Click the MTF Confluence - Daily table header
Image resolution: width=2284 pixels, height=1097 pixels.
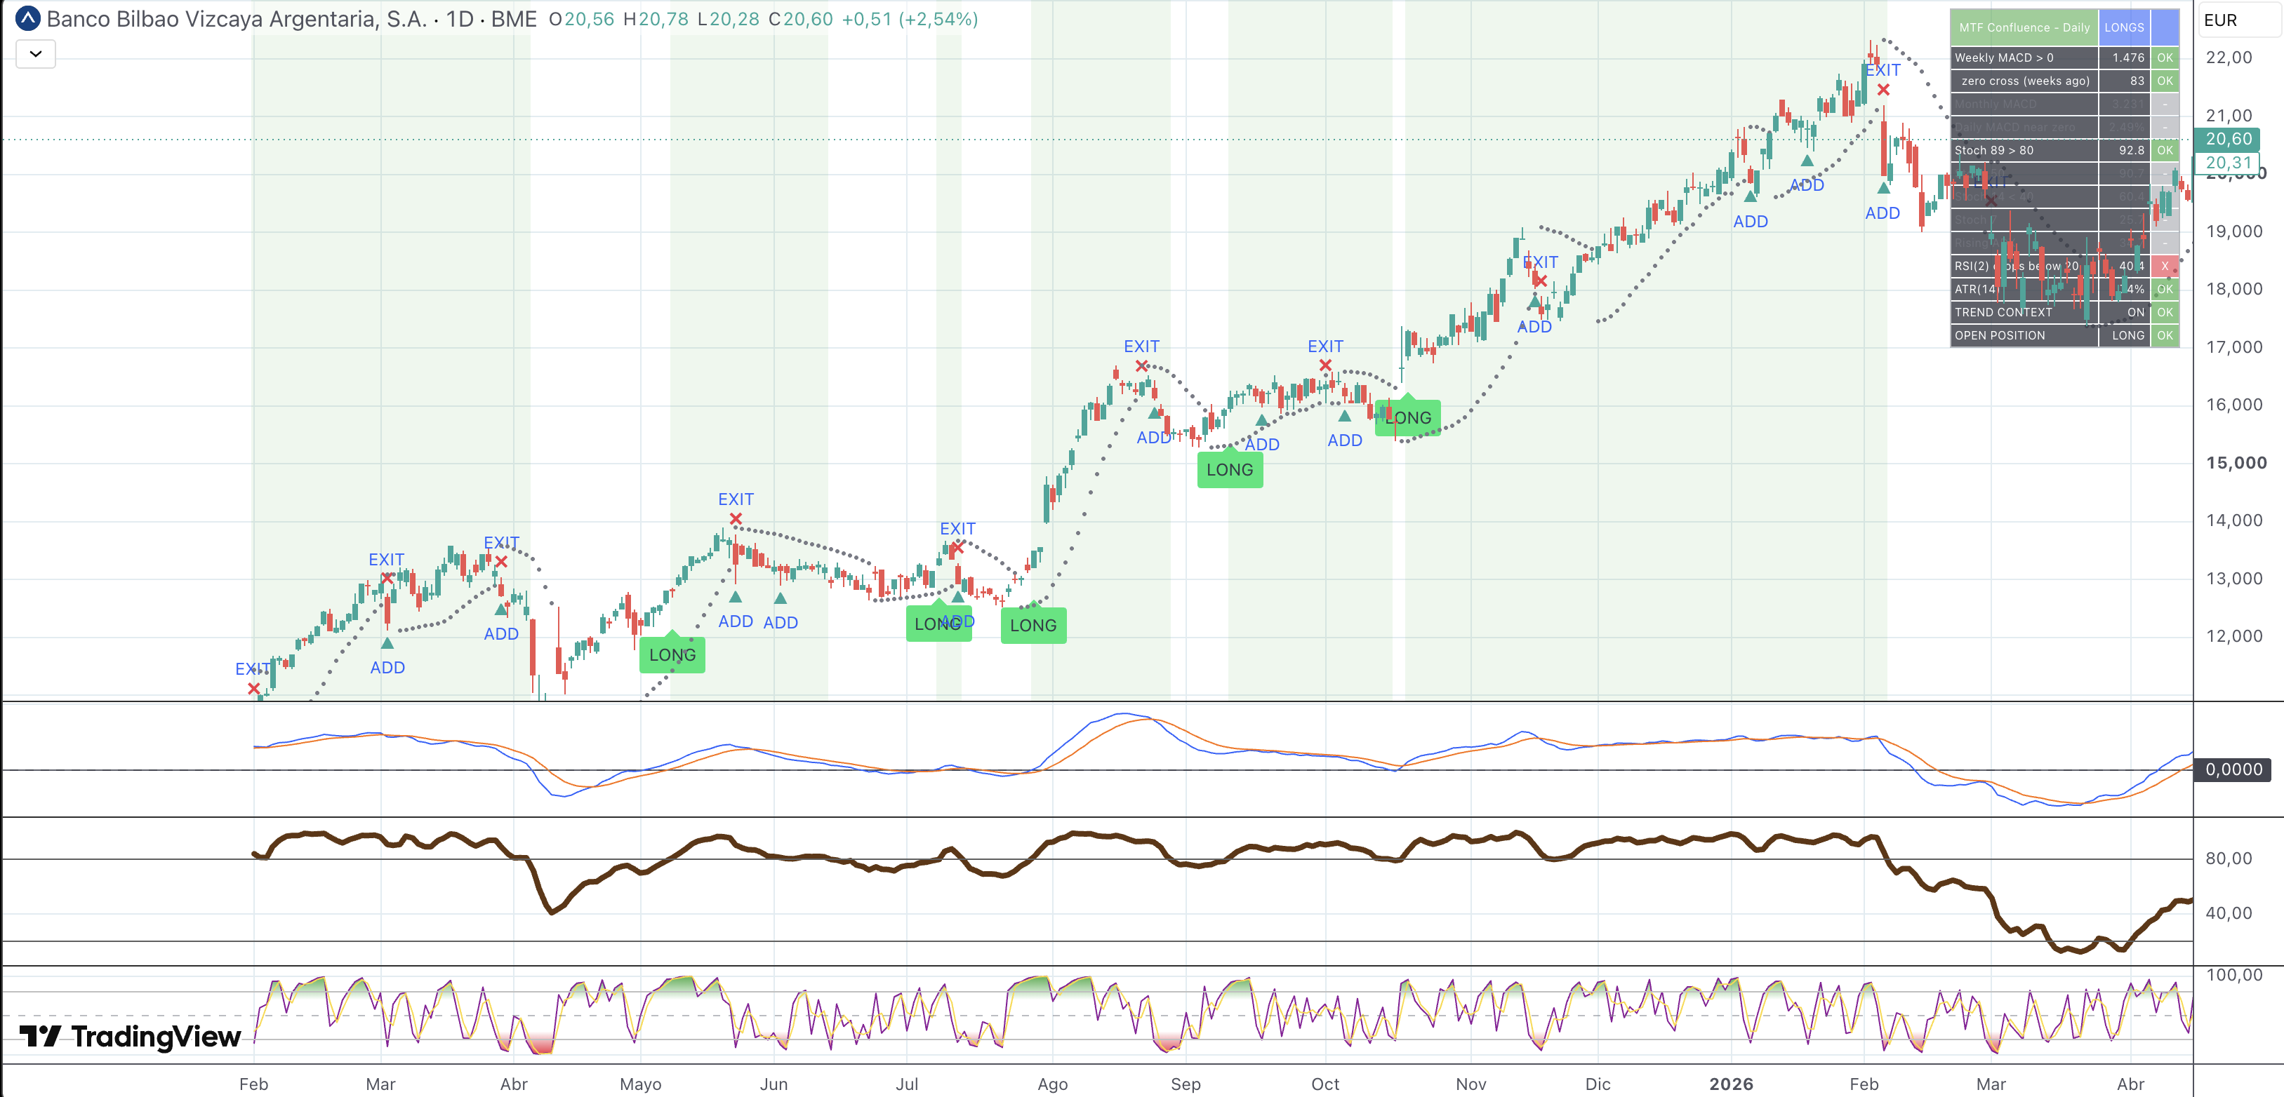[x=2024, y=27]
